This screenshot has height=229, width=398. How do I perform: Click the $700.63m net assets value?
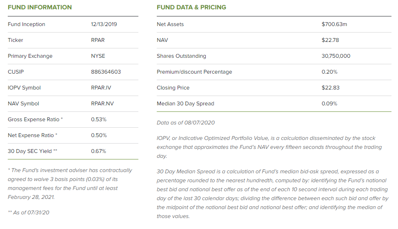click(334, 24)
